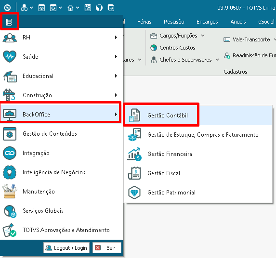Click the Construção crane icon
Screen dimensions: 276x258
tap(9, 95)
